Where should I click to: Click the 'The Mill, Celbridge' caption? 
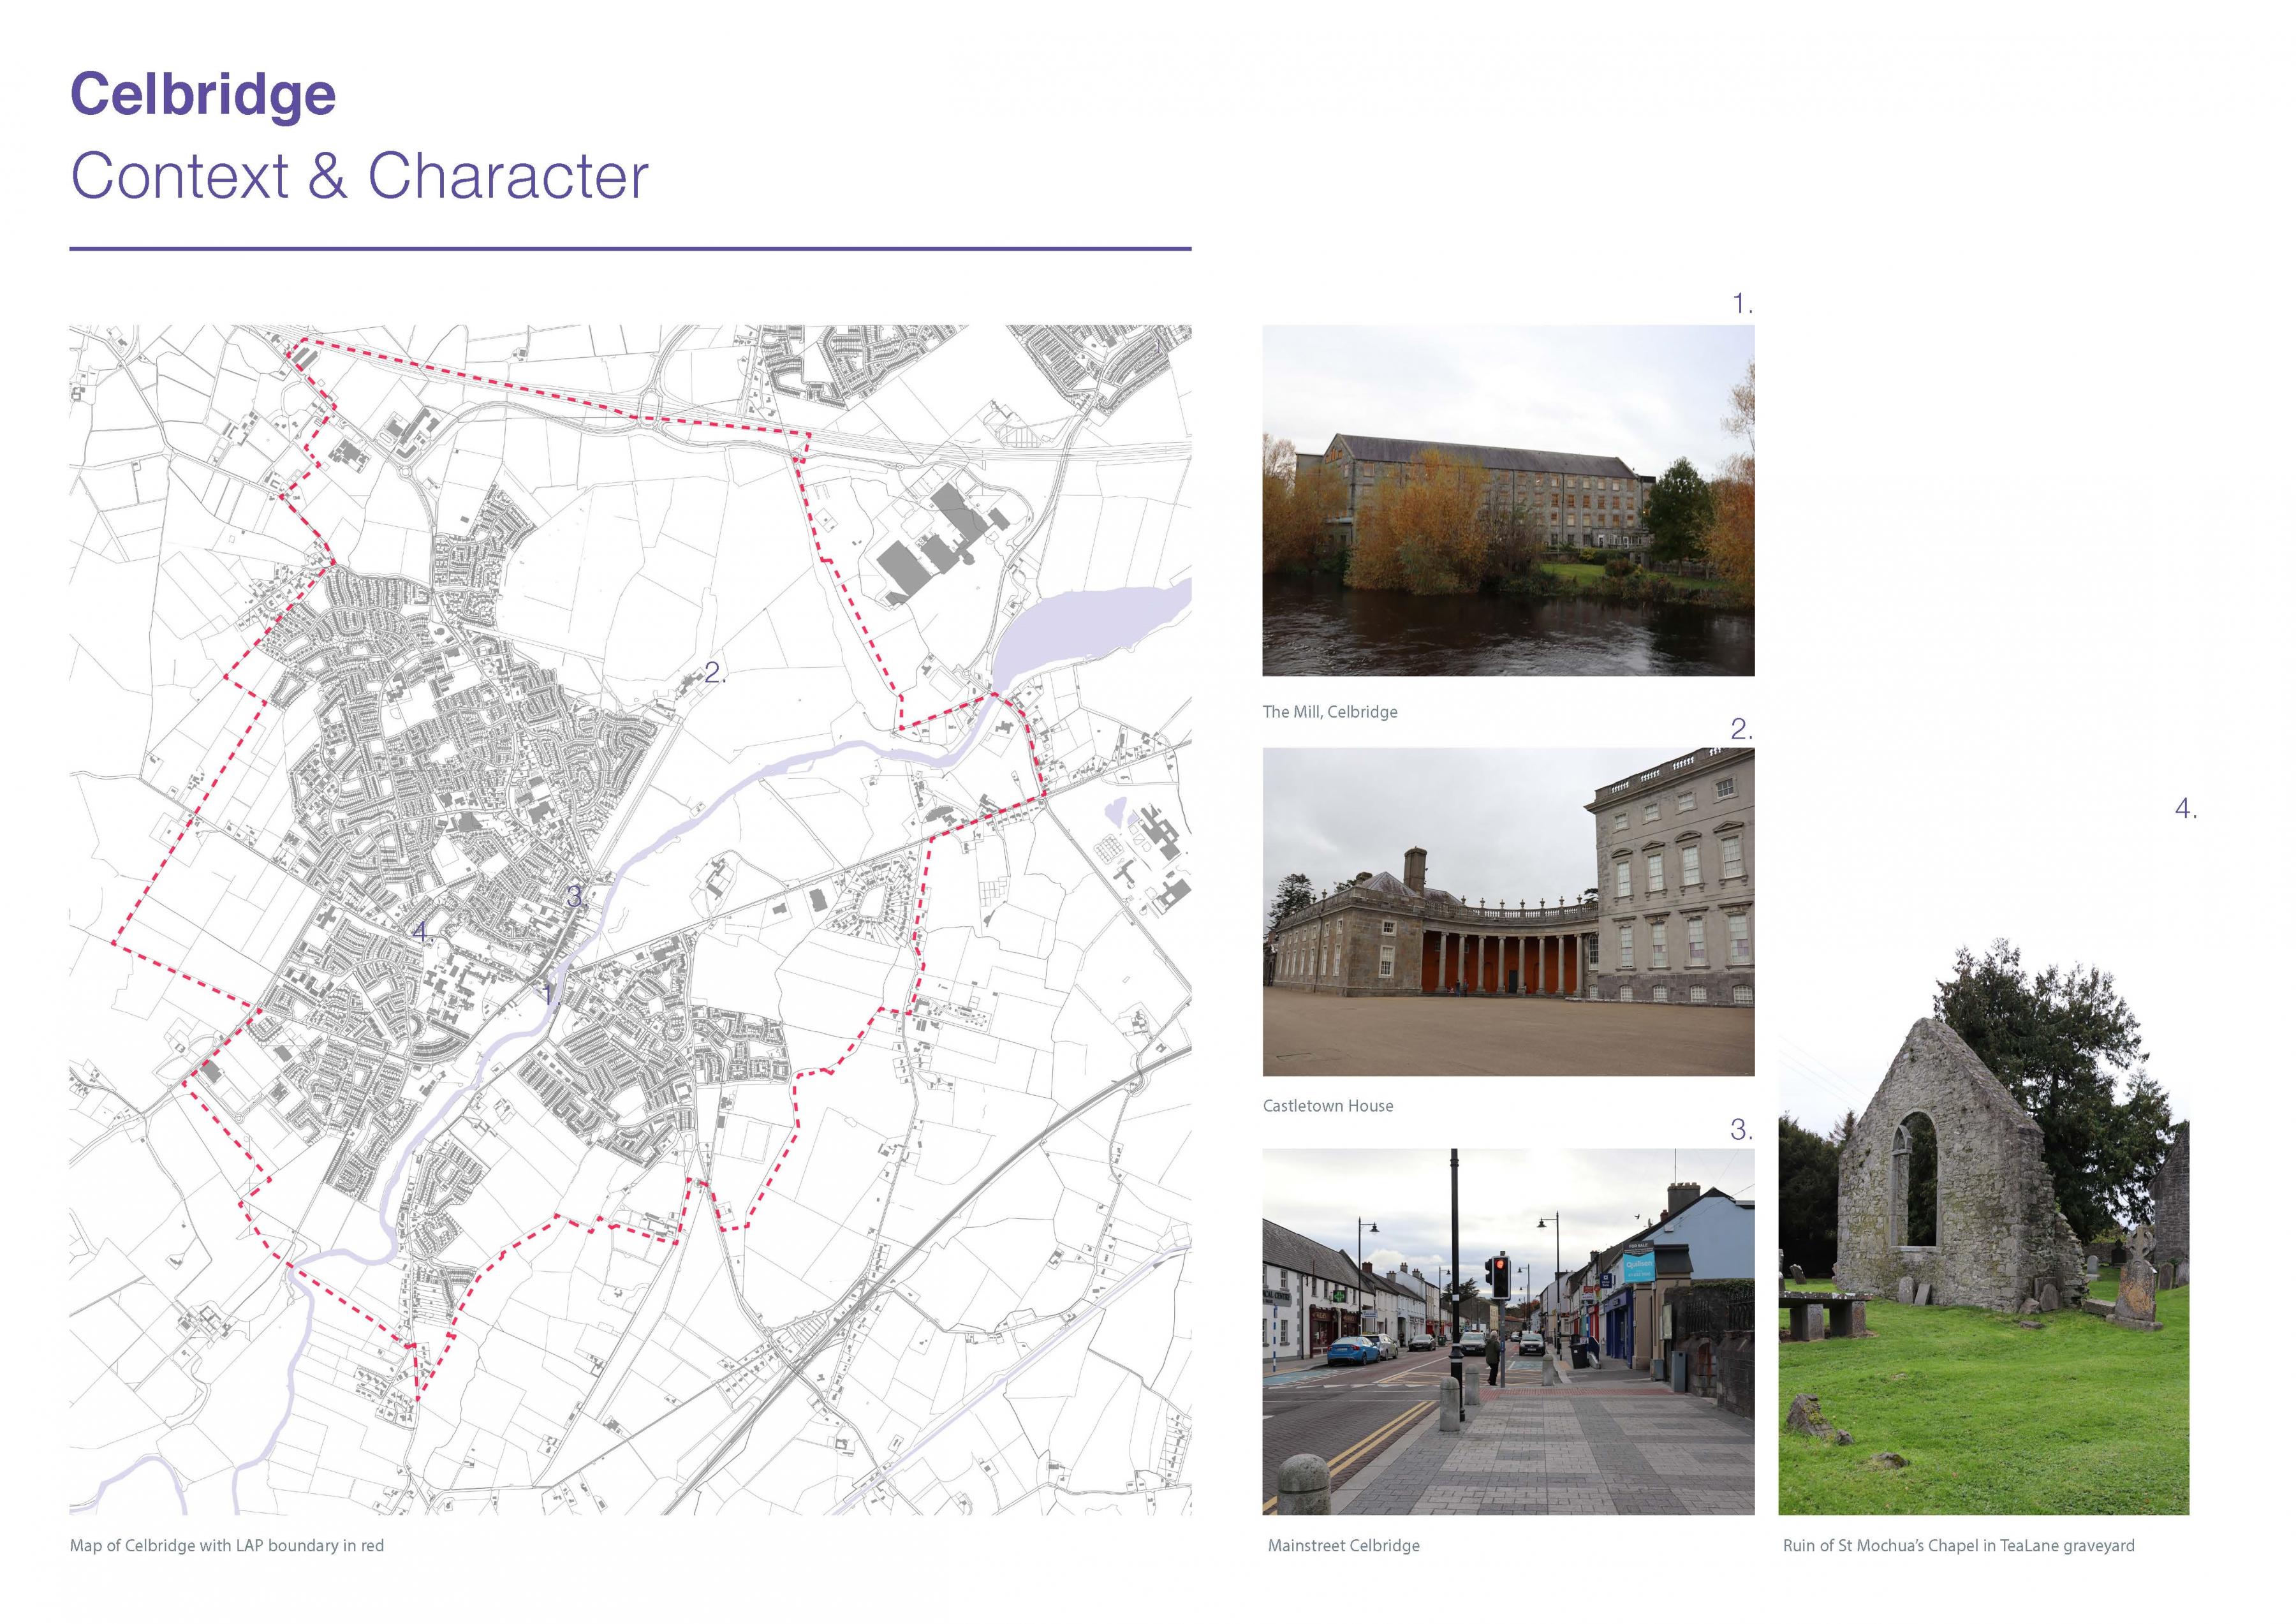1329,712
